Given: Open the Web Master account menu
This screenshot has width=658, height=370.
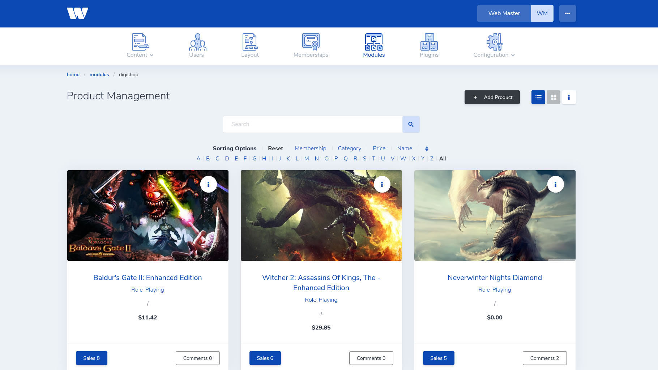Looking at the screenshot, I should coord(504,13).
